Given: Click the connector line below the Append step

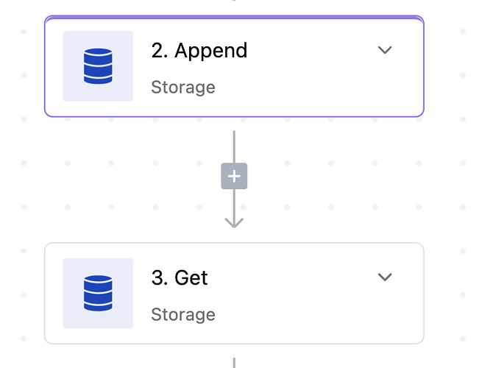Looking at the screenshot, I should (234, 146).
